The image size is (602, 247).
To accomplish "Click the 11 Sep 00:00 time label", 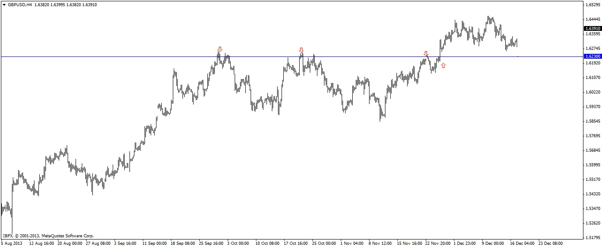I will 154,243.
